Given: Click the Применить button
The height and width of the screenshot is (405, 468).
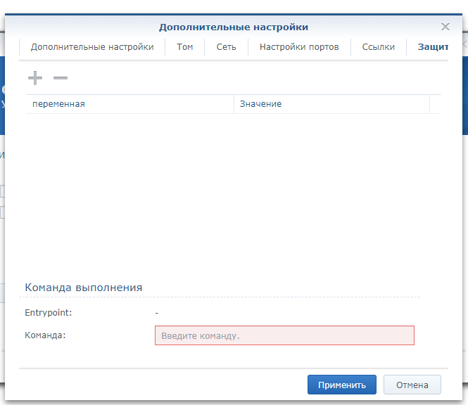Looking at the screenshot, I should (342, 385).
